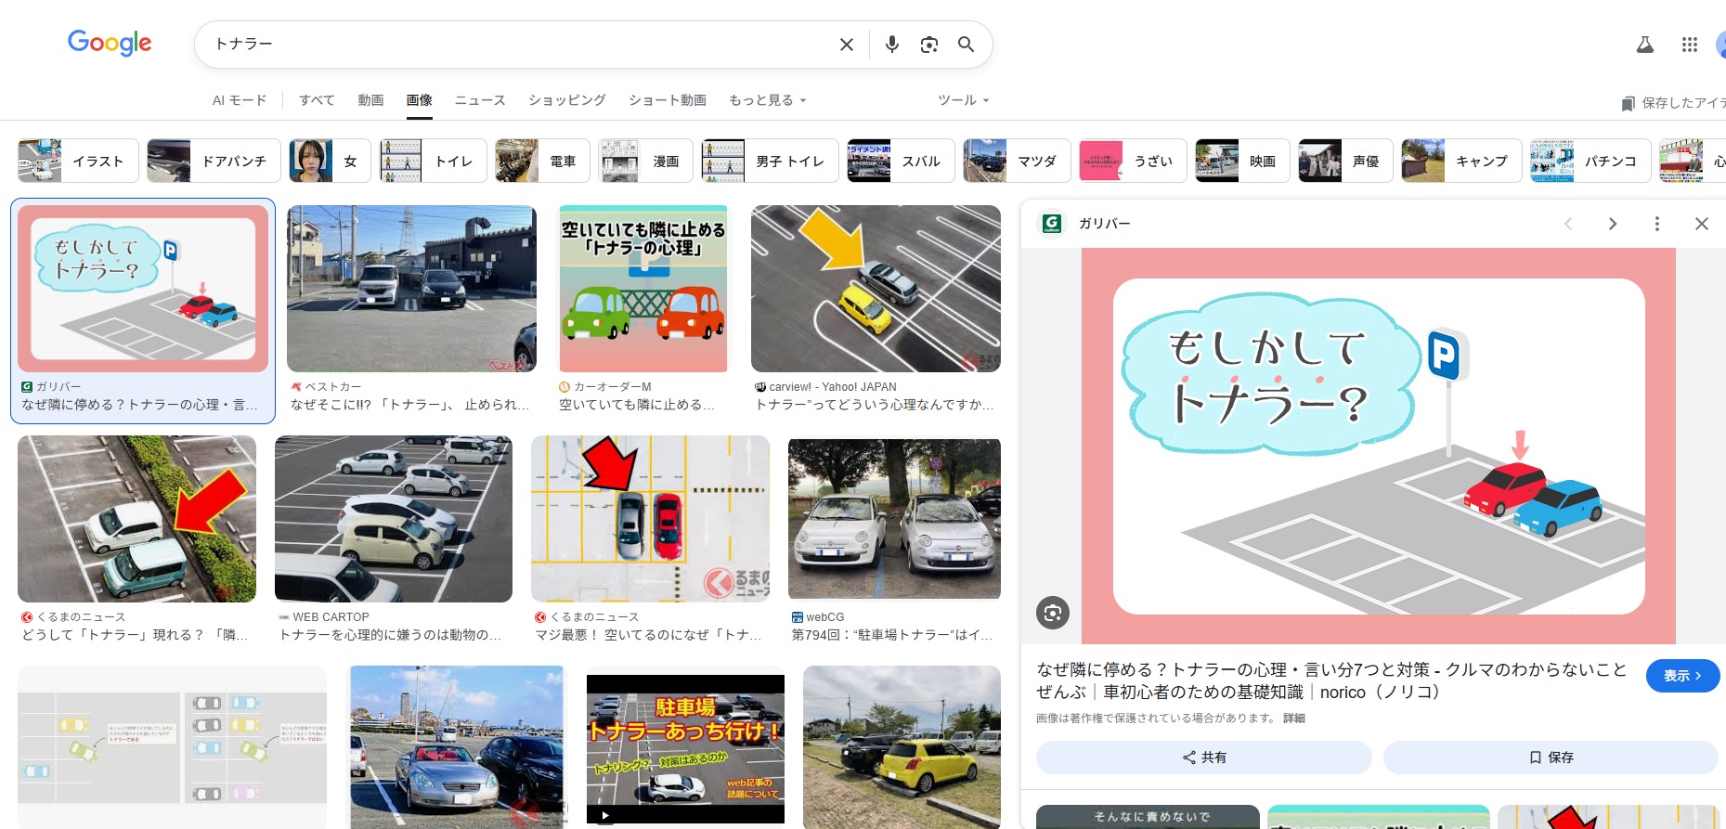Viewport: 1726px width, 829px height.
Task: Click the magnifying glass search button
Action: pyautogui.click(x=966, y=45)
